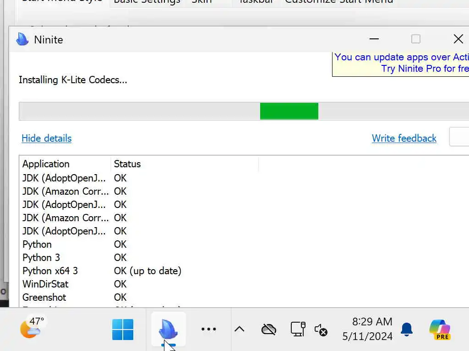Click the Ninite logo in title bar
The height and width of the screenshot is (351, 469).
click(x=22, y=39)
